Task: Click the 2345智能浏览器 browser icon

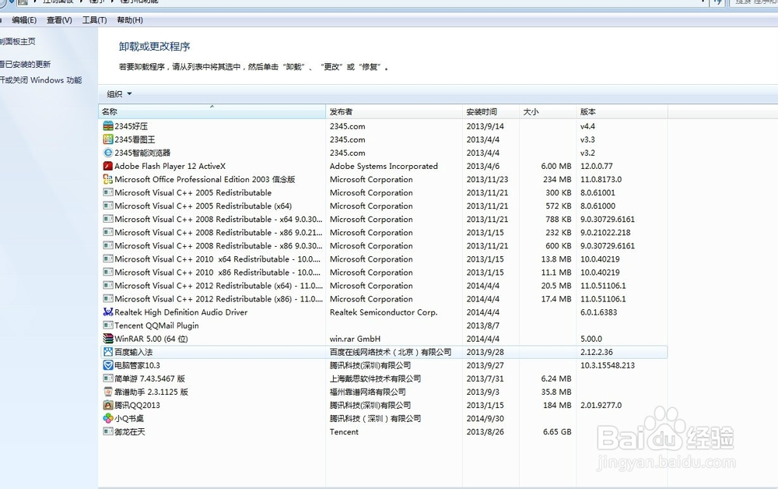Action: point(107,153)
